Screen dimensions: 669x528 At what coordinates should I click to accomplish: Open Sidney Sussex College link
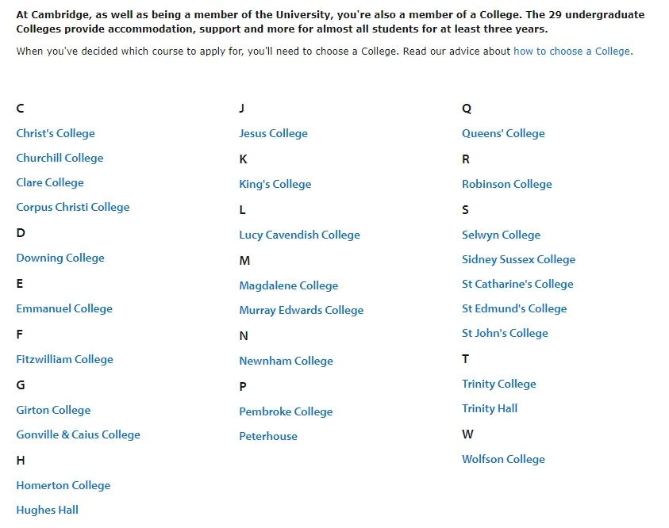(x=518, y=259)
